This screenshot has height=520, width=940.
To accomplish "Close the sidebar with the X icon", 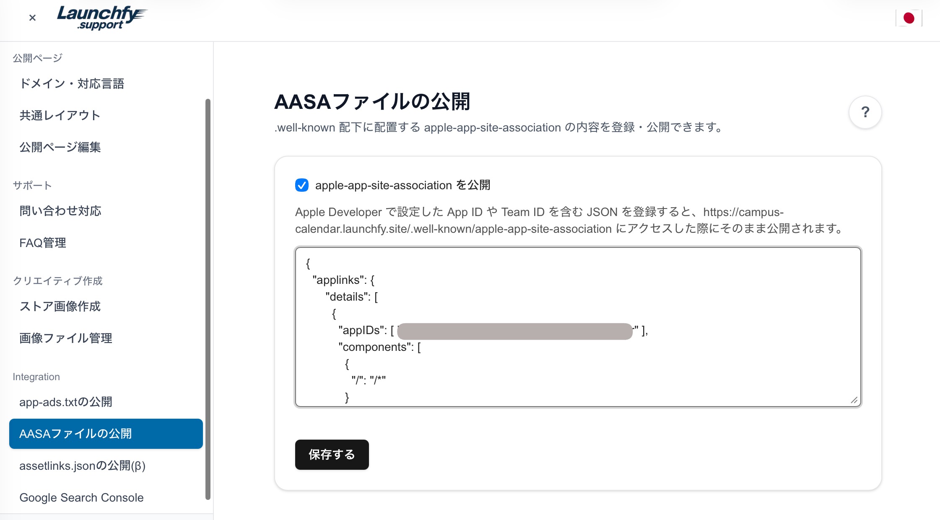I will 32,18.
